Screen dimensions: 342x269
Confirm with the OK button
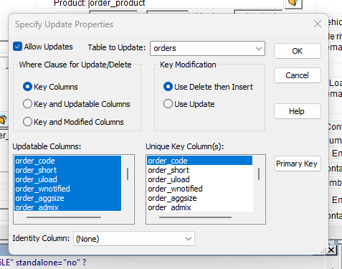(298, 51)
